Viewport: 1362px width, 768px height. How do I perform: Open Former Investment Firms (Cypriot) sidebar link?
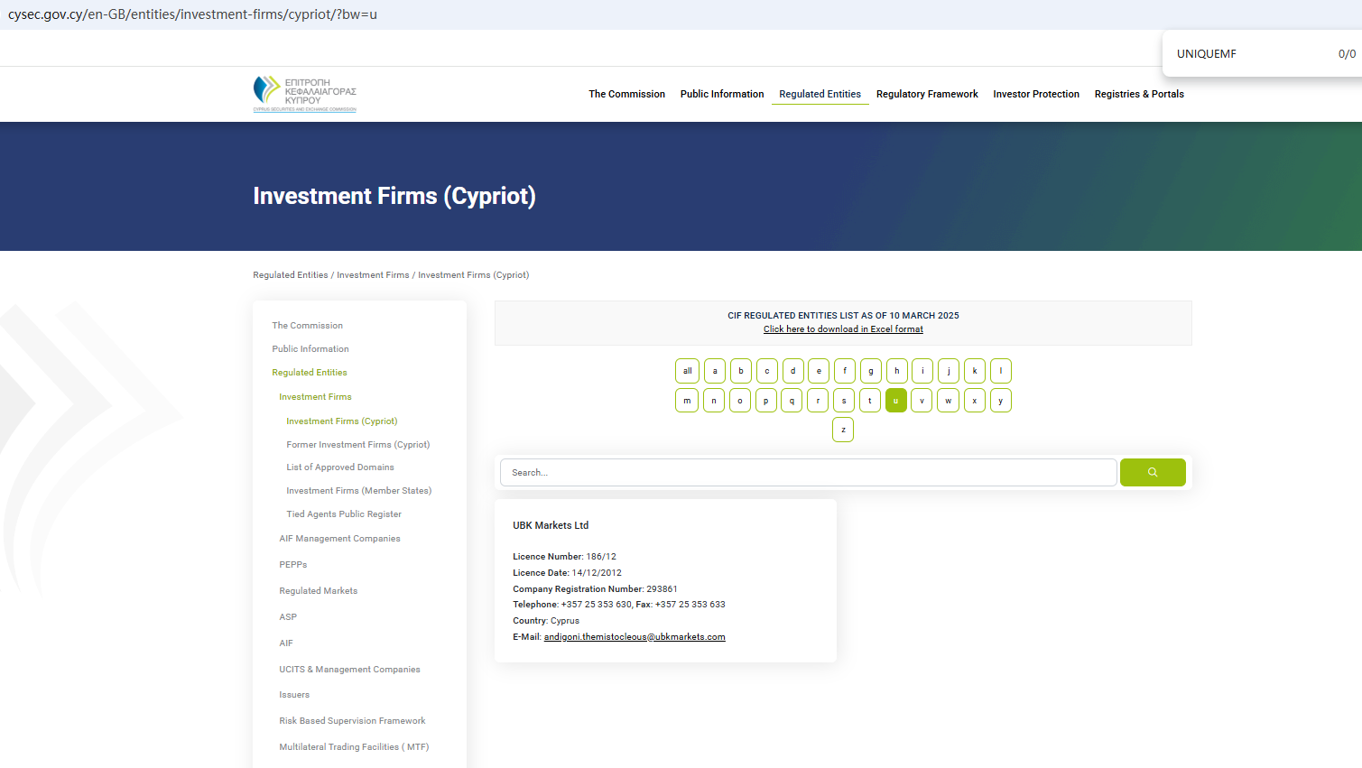coord(357,445)
